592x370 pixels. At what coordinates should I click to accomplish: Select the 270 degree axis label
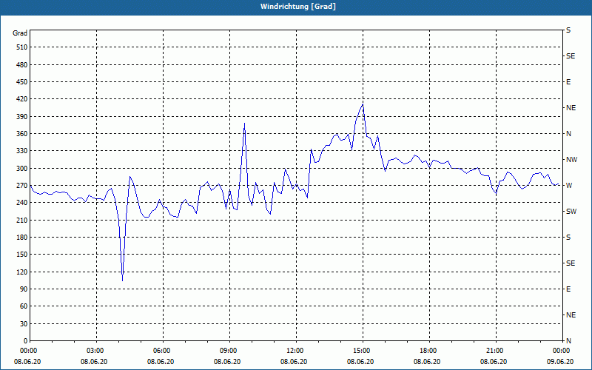(x=22, y=186)
